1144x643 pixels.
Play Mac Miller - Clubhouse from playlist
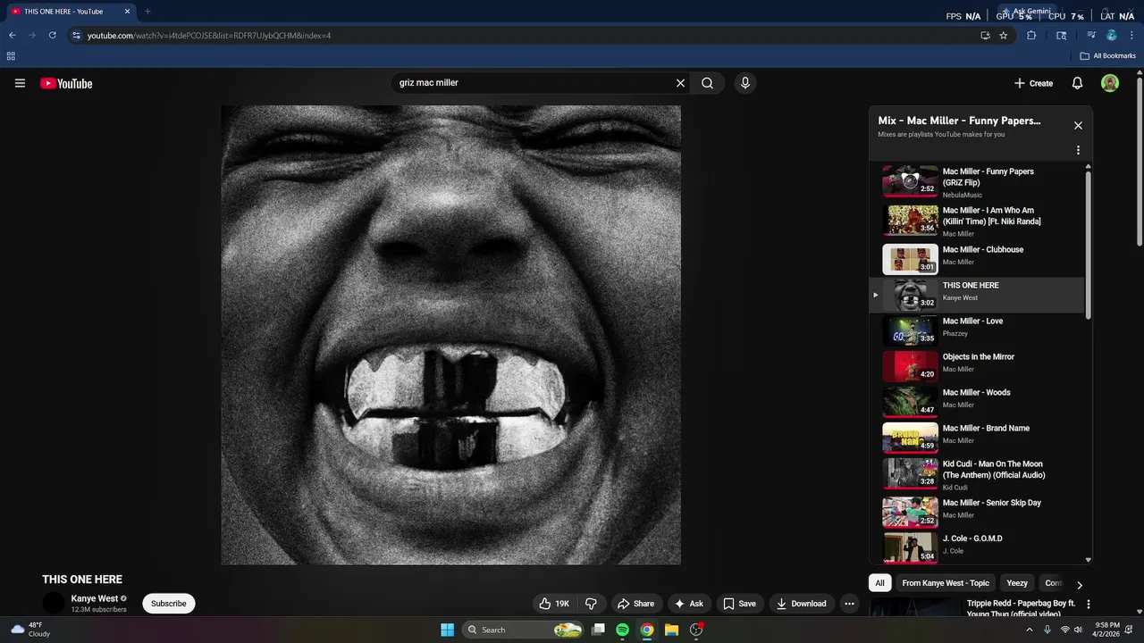point(977,259)
